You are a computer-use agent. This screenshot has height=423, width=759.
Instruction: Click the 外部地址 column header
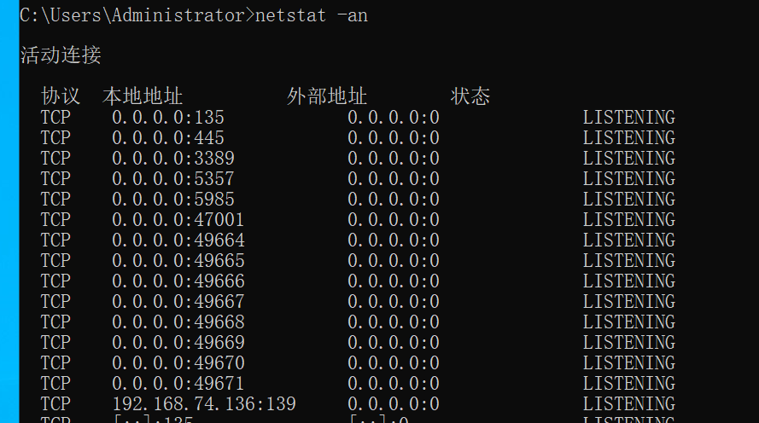tap(327, 96)
